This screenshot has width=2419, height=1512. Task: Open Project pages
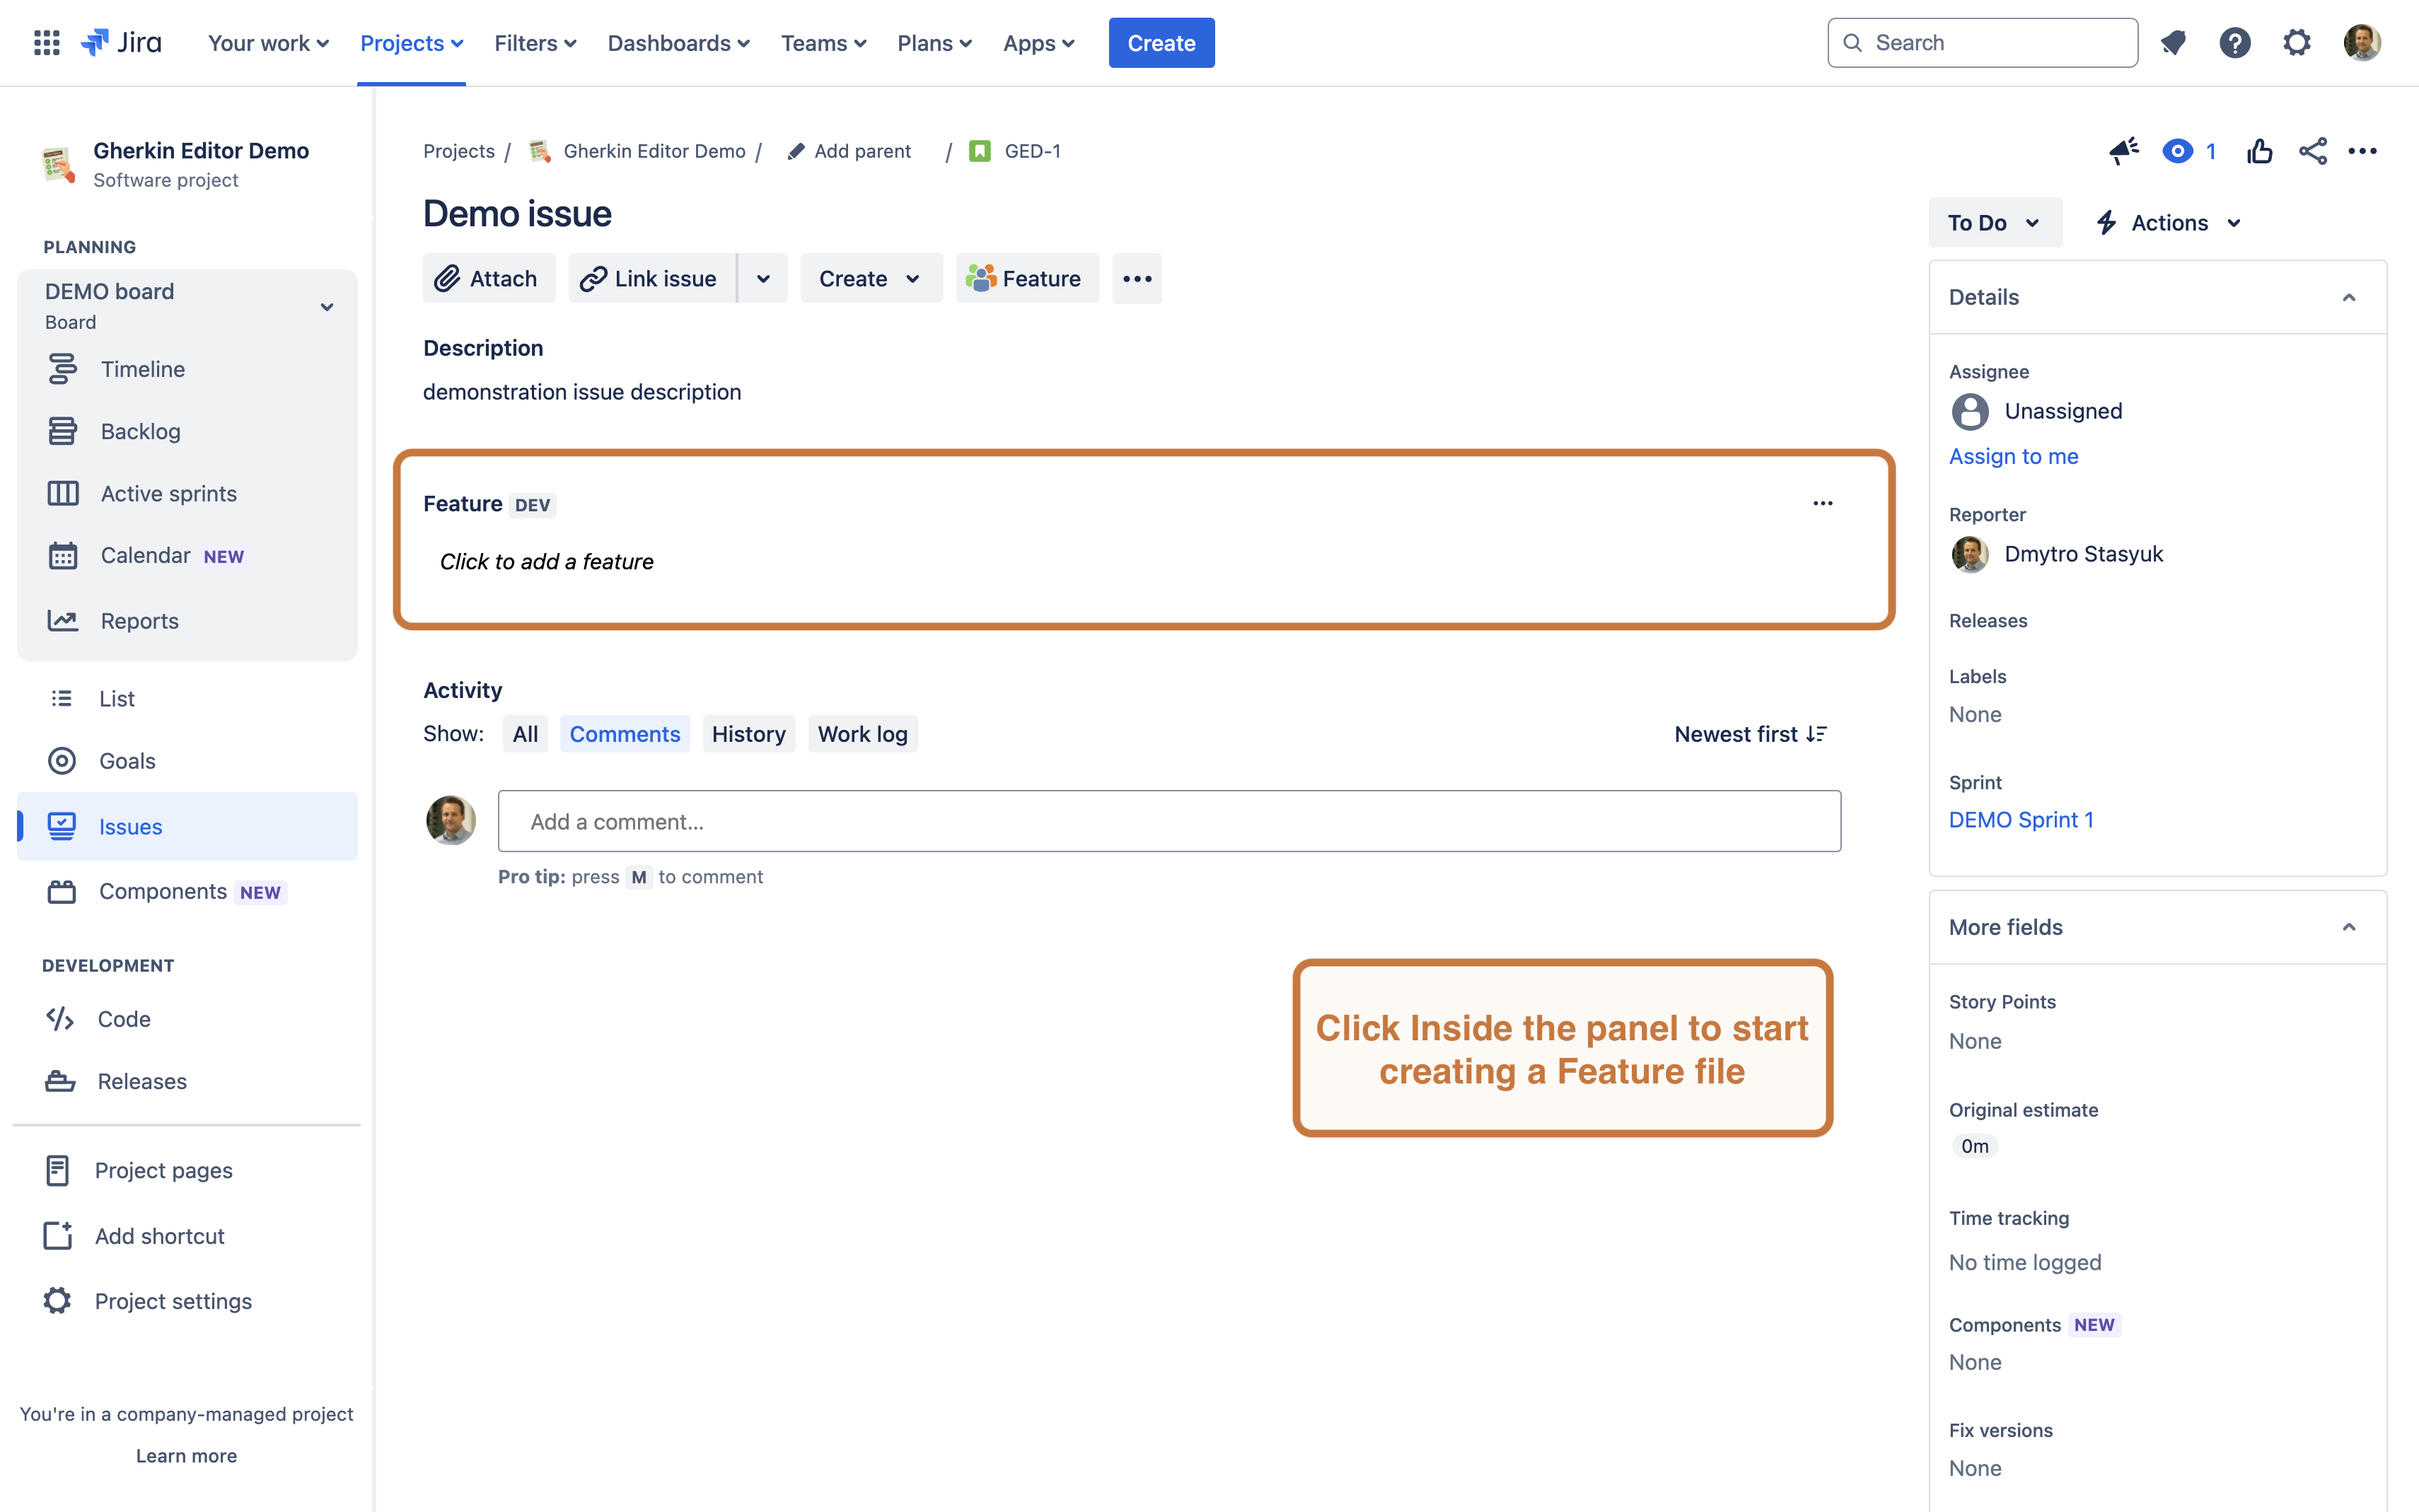point(187,1170)
